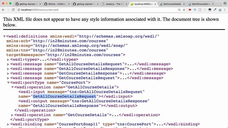Click the macOS green fullscreen window button
Screen dimensions: 228x128
coord(10,3)
